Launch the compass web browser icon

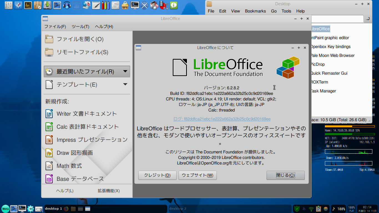pyautogui.click(x=18, y=5)
